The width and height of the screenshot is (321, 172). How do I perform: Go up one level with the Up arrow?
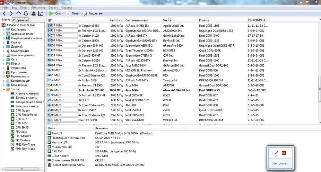(x=18, y=13)
